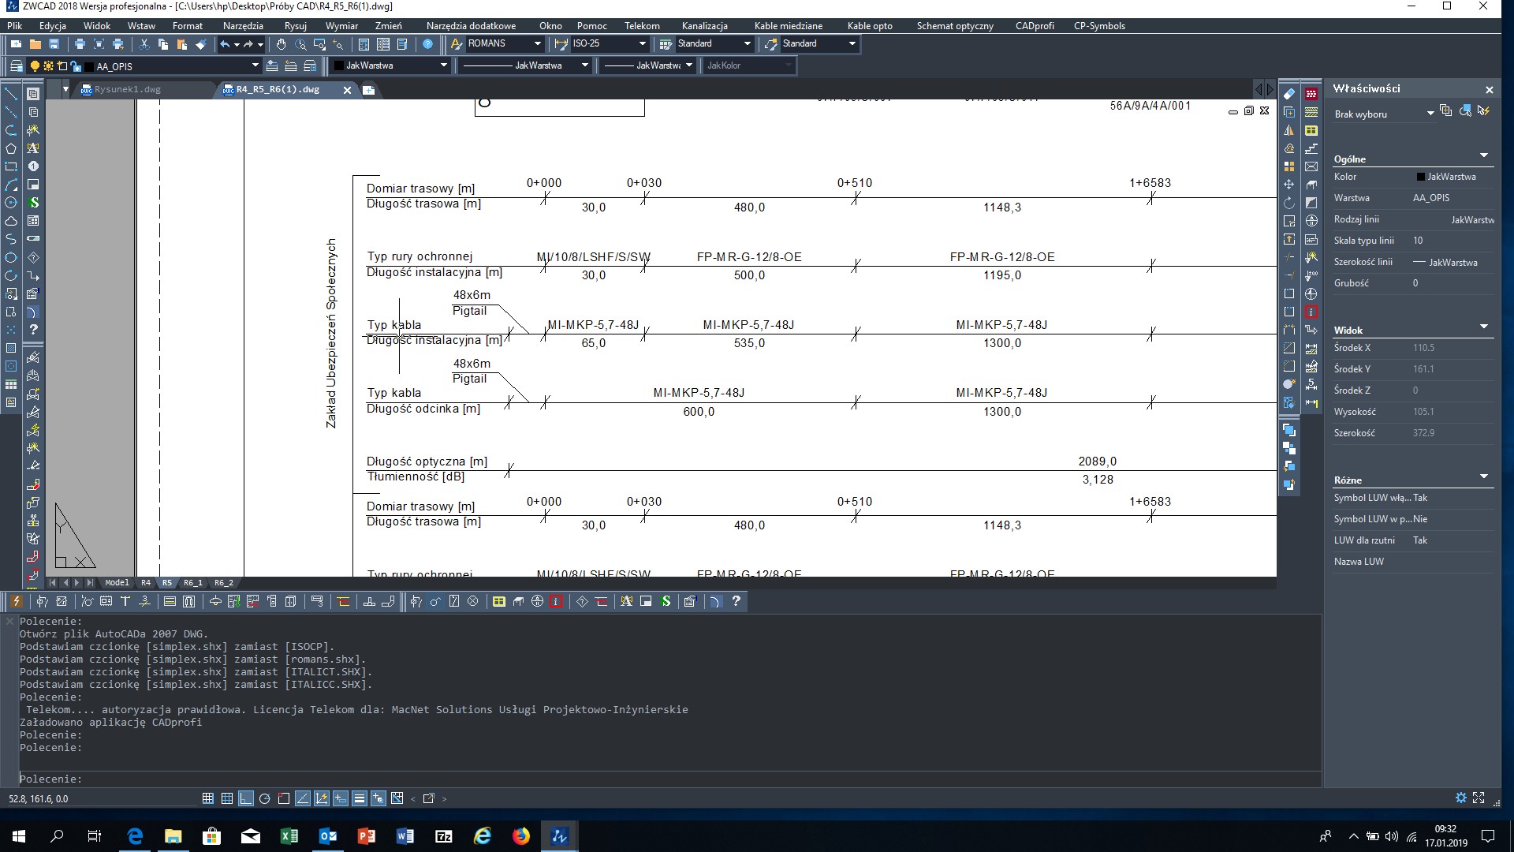Open the JakWarstwa color dropdown
Viewport: 1514px width, 852px height.
tap(443, 65)
